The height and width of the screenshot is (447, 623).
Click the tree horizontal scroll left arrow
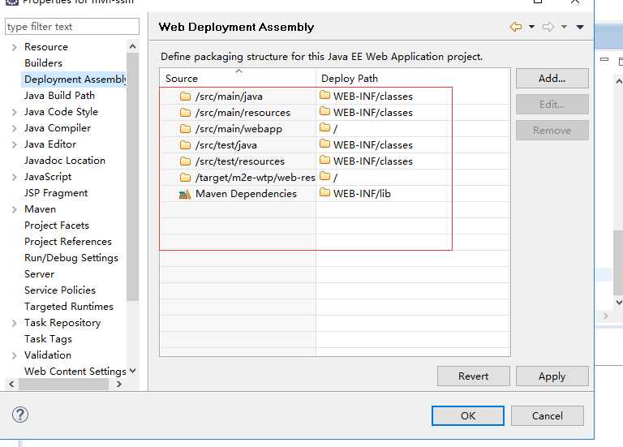tap(11, 385)
